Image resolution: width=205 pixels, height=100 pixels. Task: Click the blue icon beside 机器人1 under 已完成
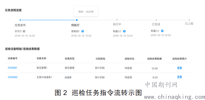162,31
